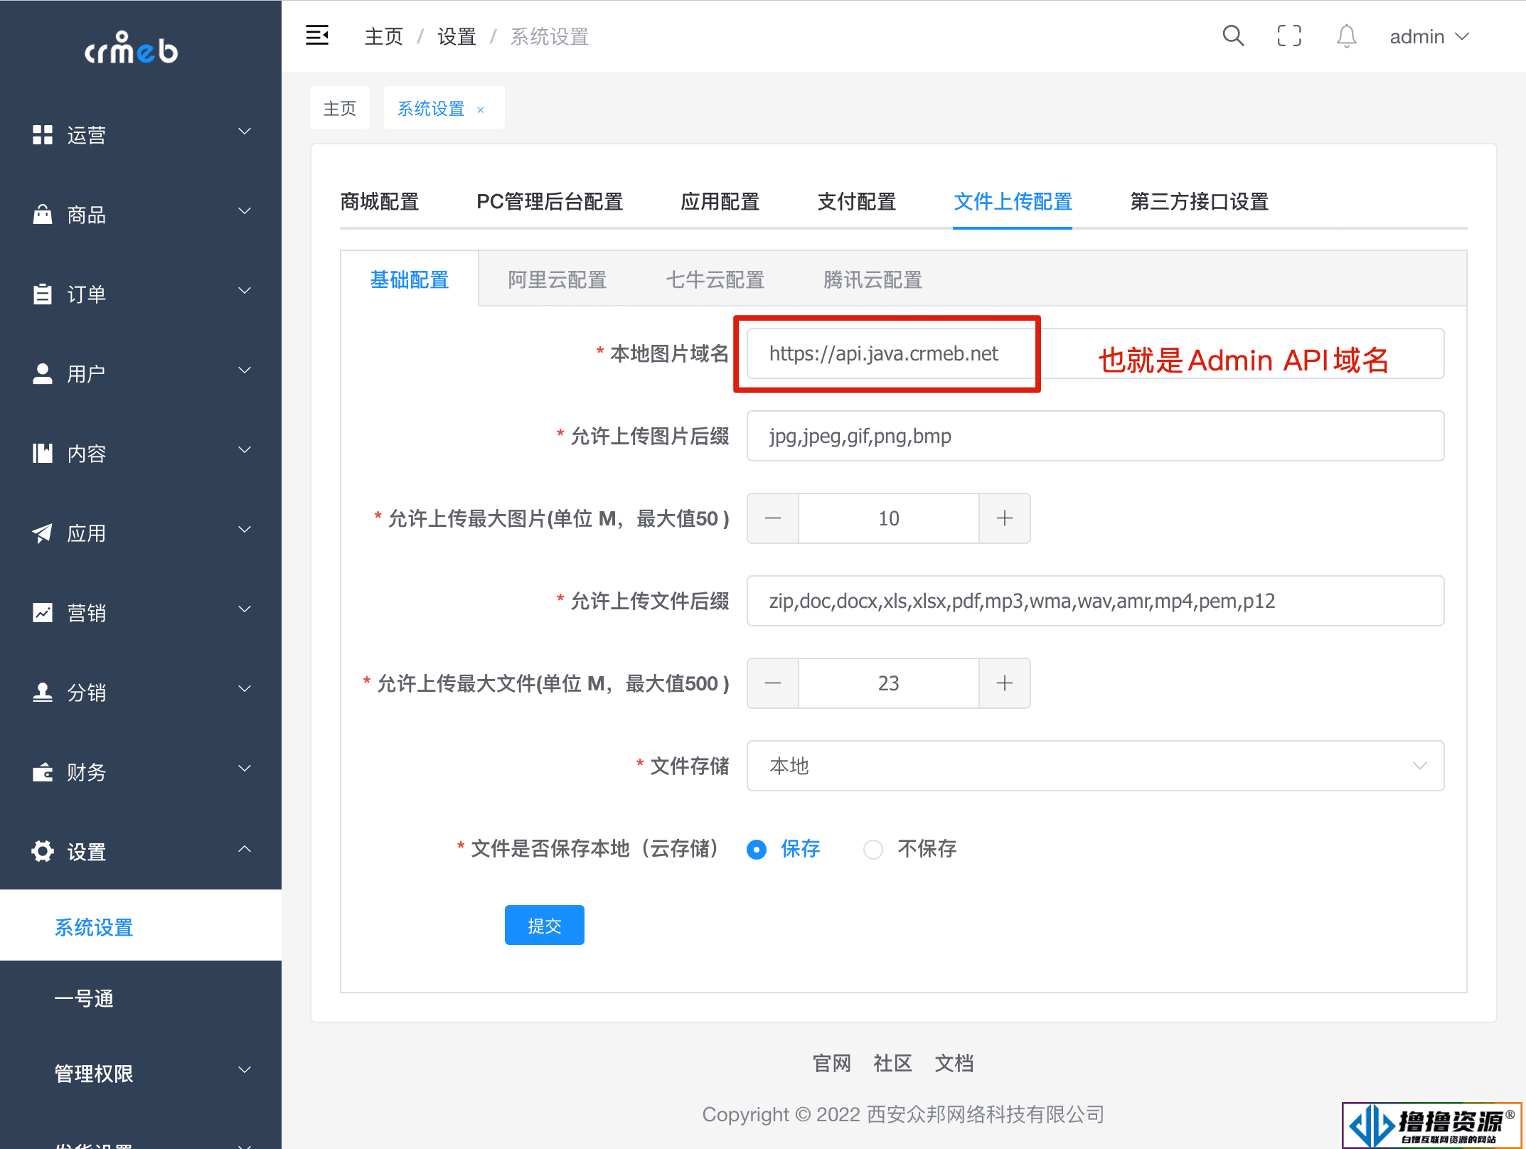Viewport: 1526px width, 1149px height.
Task: Select the 基础配置 sub-tab
Action: [410, 280]
